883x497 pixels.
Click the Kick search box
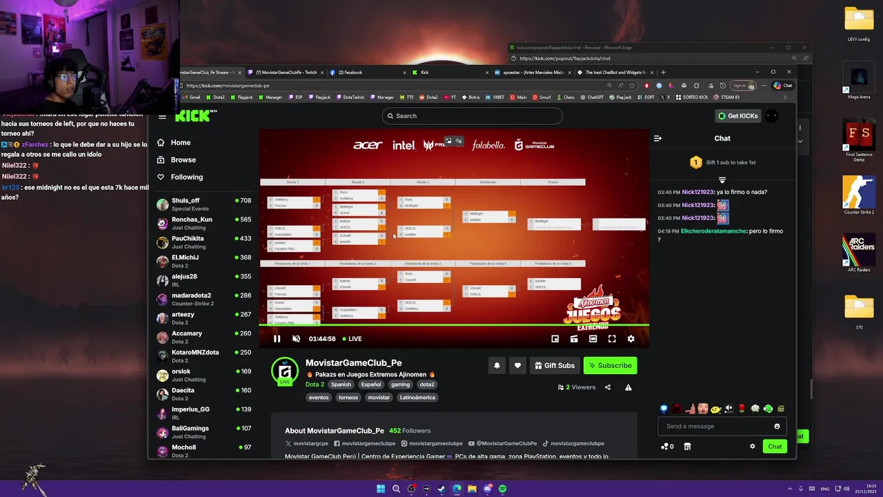473,116
